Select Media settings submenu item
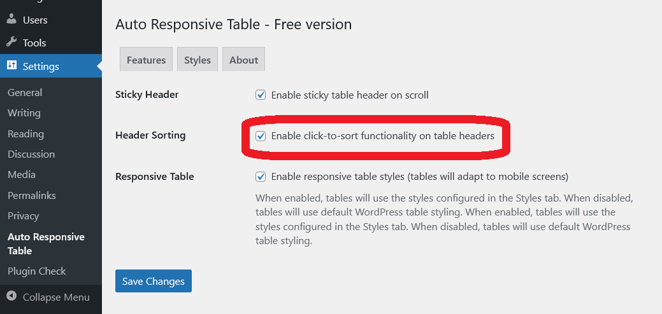This screenshot has height=314, width=662. pos(22,175)
